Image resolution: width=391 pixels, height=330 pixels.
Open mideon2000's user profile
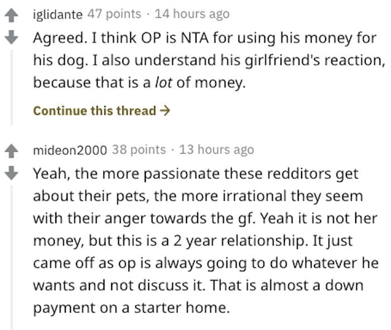[70, 150]
